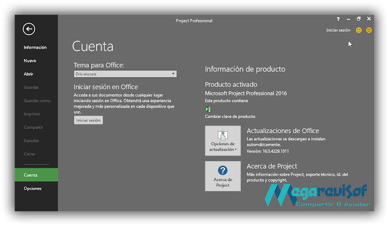Select the highlighted Cuenta menu item
This screenshot has width=389, height=226.
click(36, 175)
